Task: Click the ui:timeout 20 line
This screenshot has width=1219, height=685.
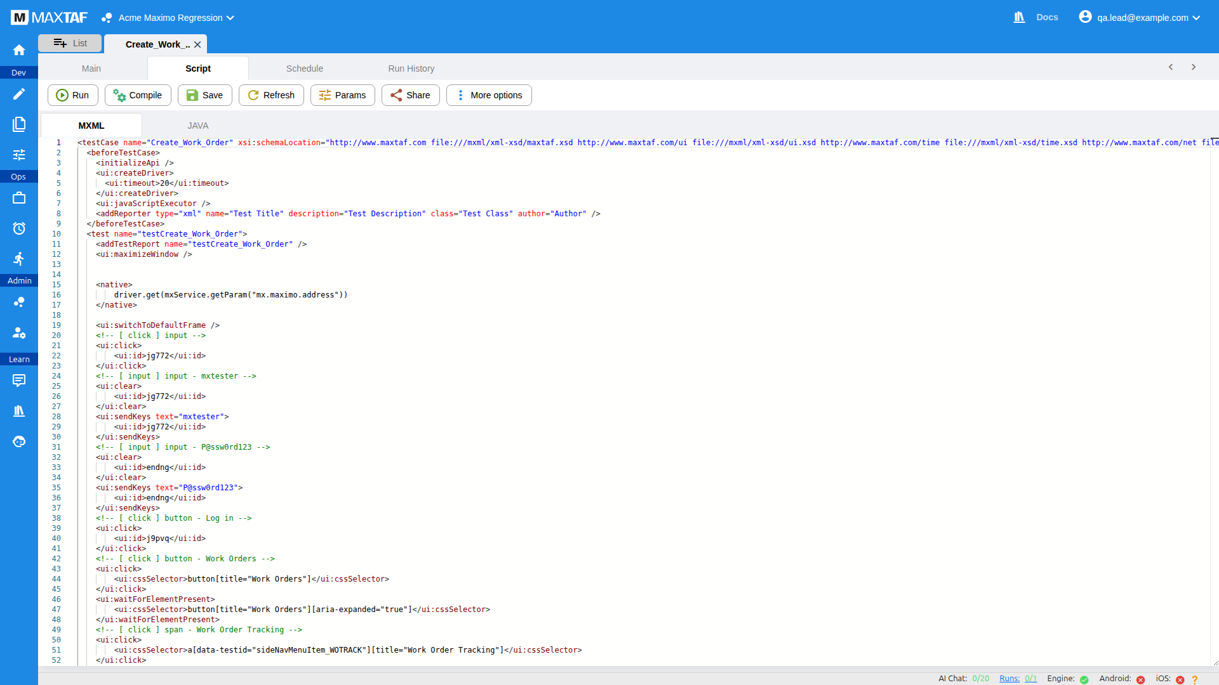Action: pos(167,183)
